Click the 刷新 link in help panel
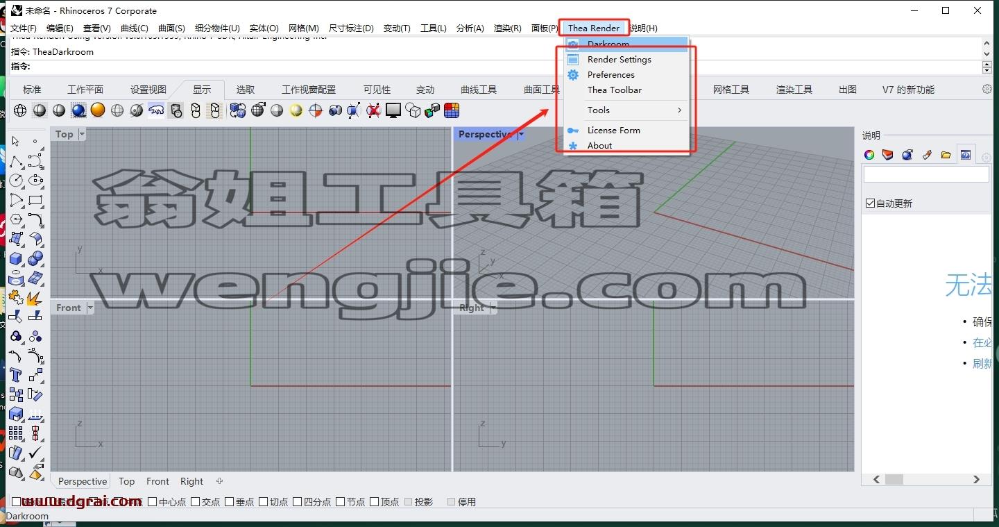Screen dimensions: 999x527 [982, 363]
